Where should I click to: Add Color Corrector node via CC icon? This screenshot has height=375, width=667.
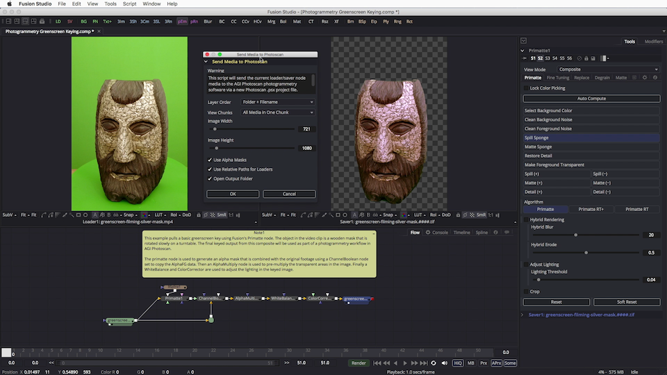(233, 22)
